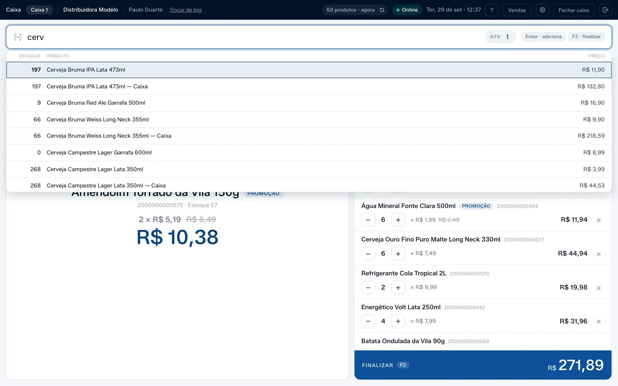Viewport: 618px width, 386px height.
Task: Open the help question mark button
Action: click(492, 10)
